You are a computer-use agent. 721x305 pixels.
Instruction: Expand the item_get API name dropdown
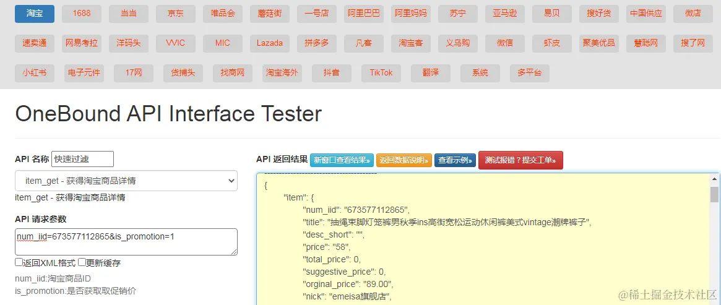click(x=126, y=181)
